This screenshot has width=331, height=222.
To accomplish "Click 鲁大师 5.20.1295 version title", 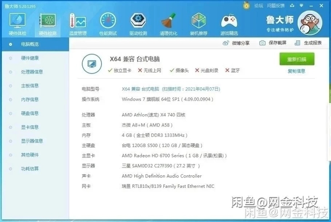I will click(20, 6).
